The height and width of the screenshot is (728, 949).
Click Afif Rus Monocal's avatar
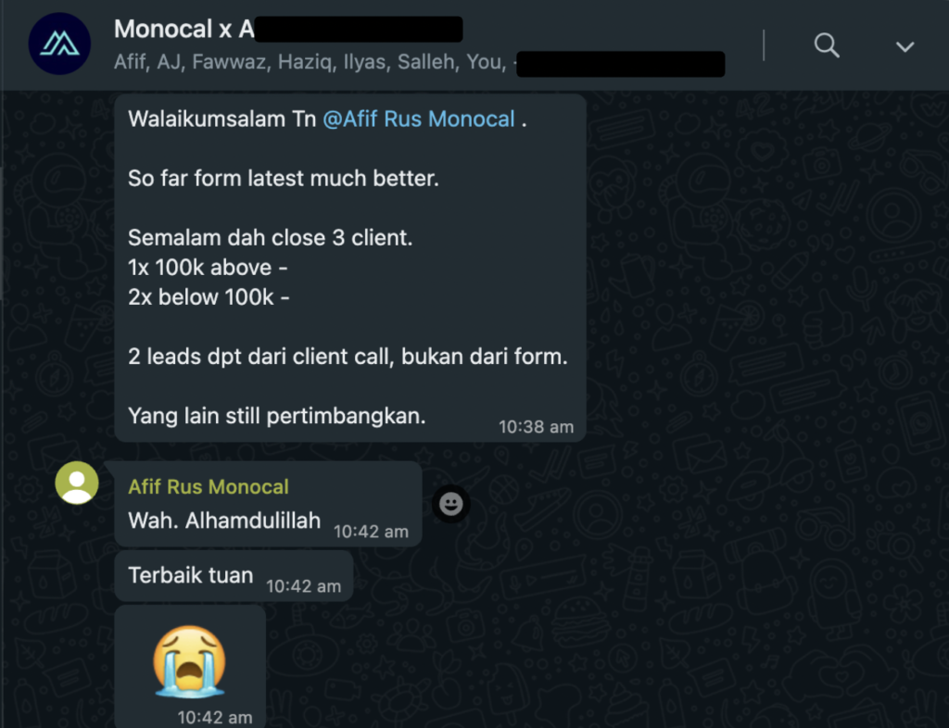(x=77, y=483)
